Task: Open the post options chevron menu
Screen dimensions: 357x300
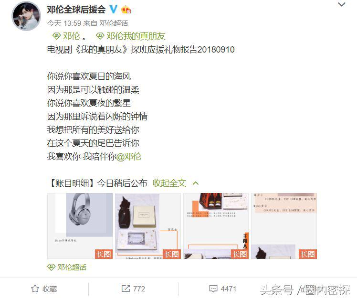Action: (342, 5)
